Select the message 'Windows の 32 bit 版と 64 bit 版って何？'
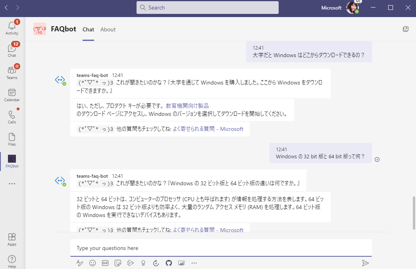The height and width of the screenshot is (269, 416). [x=320, y=153]
